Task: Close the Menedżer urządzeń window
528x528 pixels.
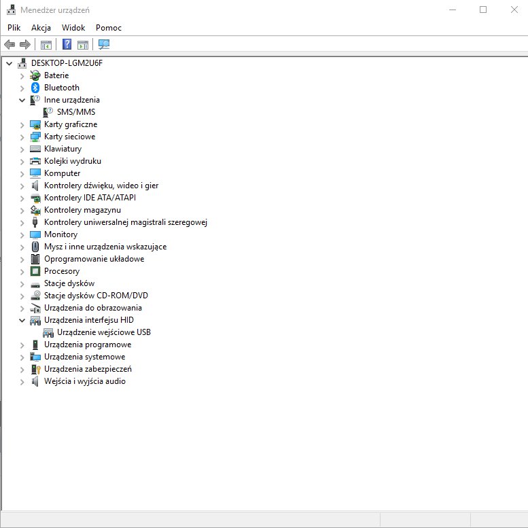Action: click(x=514, y=10)
